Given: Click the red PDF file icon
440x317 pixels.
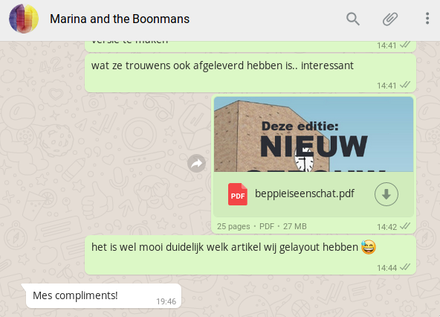Looking at the screenshot, I should coord(237,194).
